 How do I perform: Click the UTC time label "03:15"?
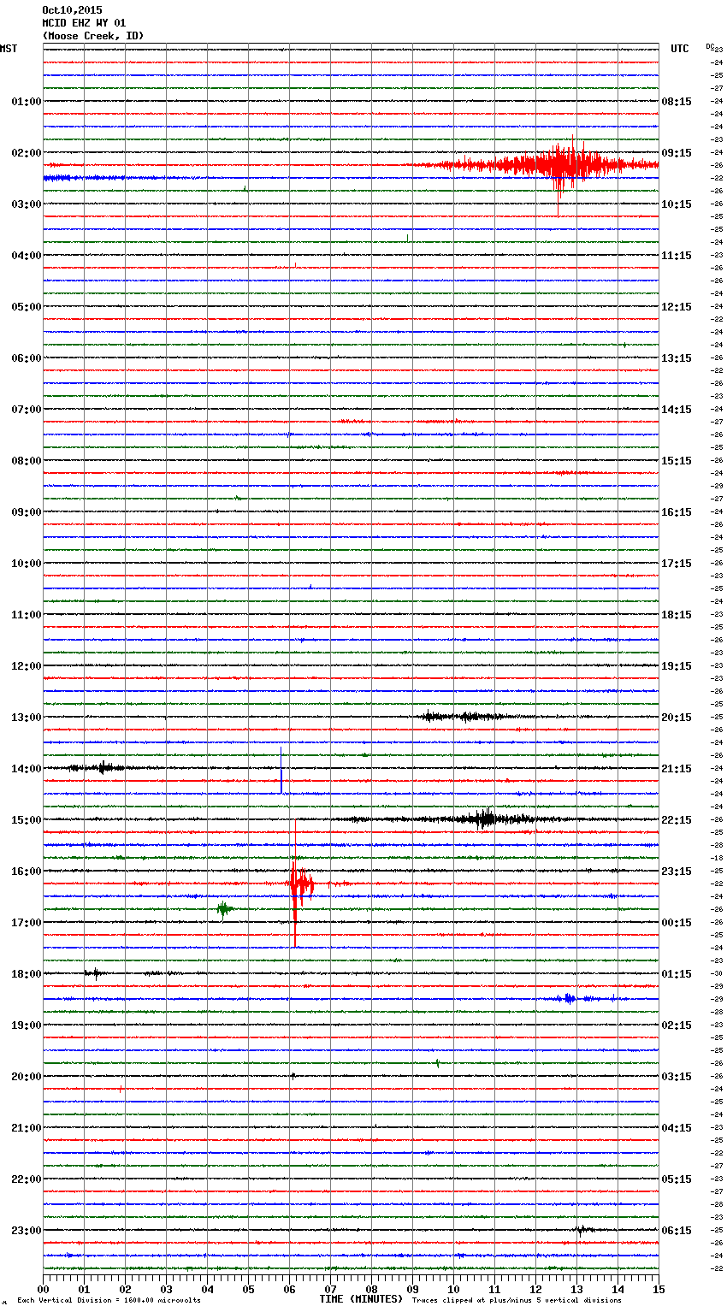677,1076
